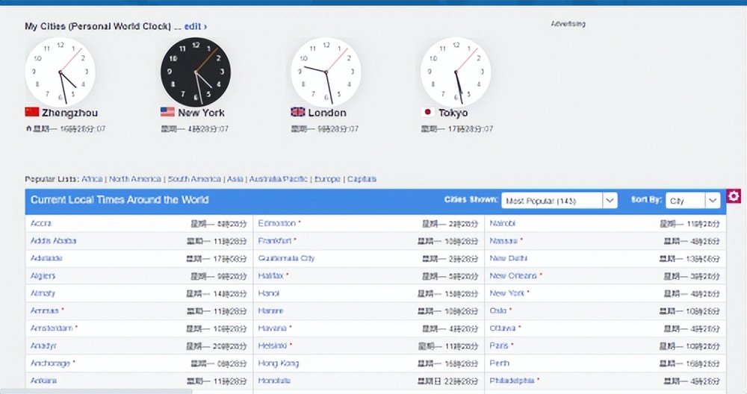Screen dimensions: 747x394
Task: Open Algiers in the city table
Action: coord(43,276)
